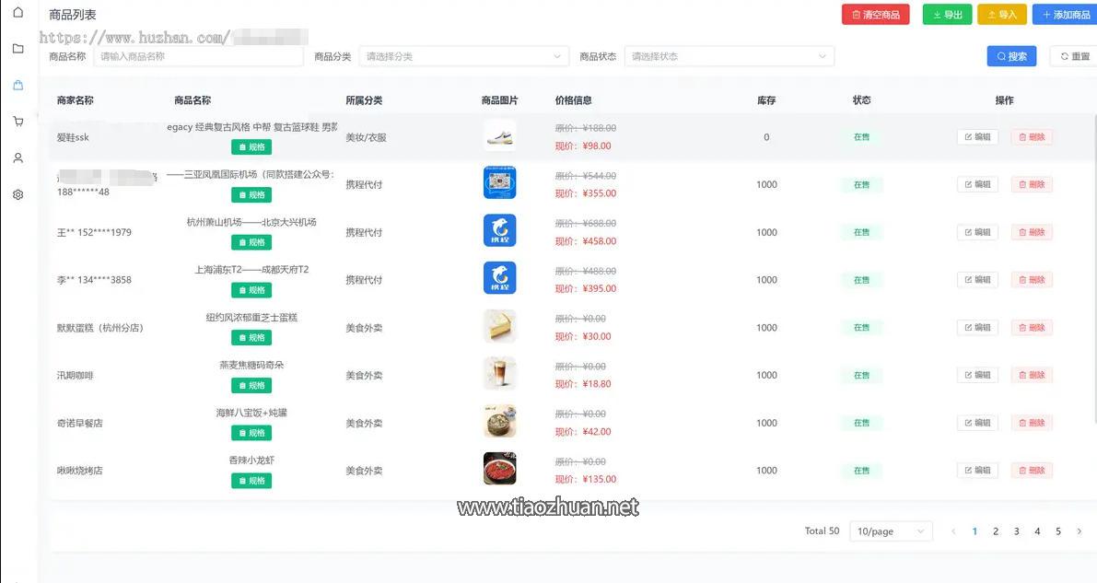Image resolution: width=1097 pixels, height=583 pixels.
Task: Click the blue 搜索 search button
Action: point(1010,56)
